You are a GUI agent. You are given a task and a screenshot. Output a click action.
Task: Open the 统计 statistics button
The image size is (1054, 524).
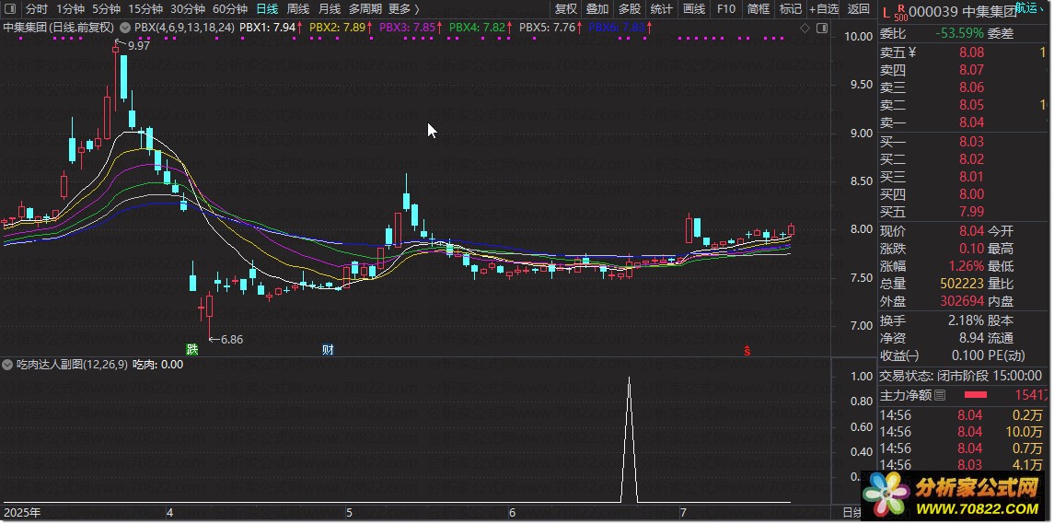pos(662,8)
